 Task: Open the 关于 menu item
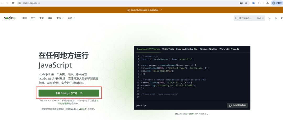pos(33,18)
